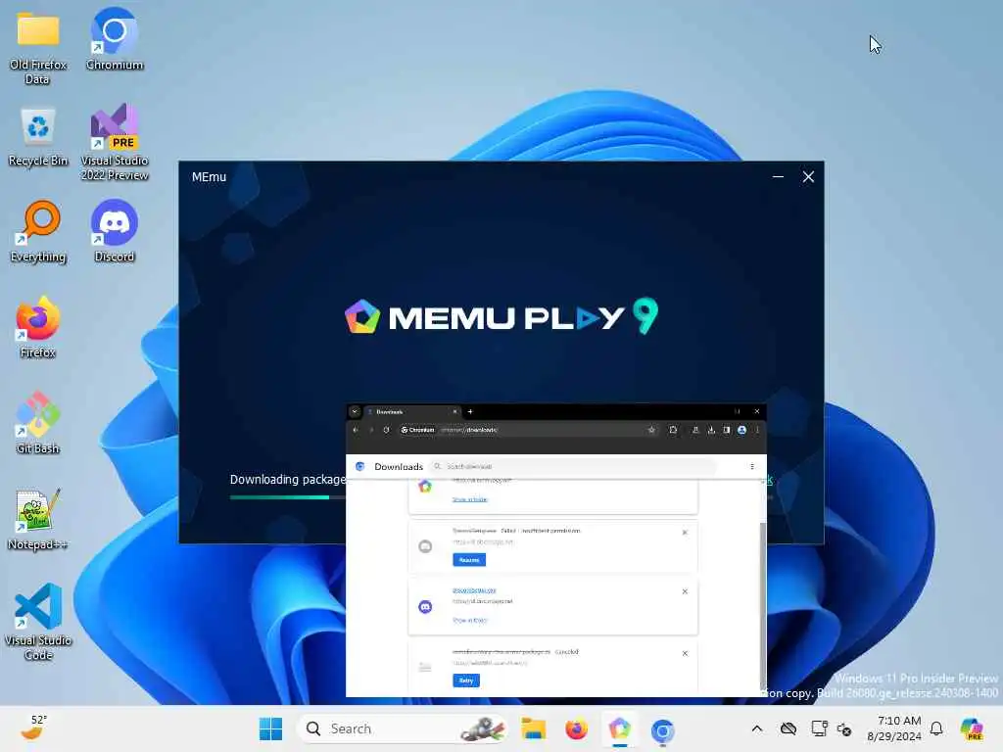Activate the MEmu installer taskbar icon

coord(619,728)
